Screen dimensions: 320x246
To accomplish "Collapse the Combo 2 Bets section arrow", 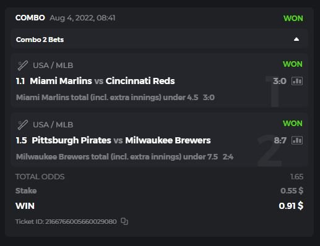I will (296, 39).
